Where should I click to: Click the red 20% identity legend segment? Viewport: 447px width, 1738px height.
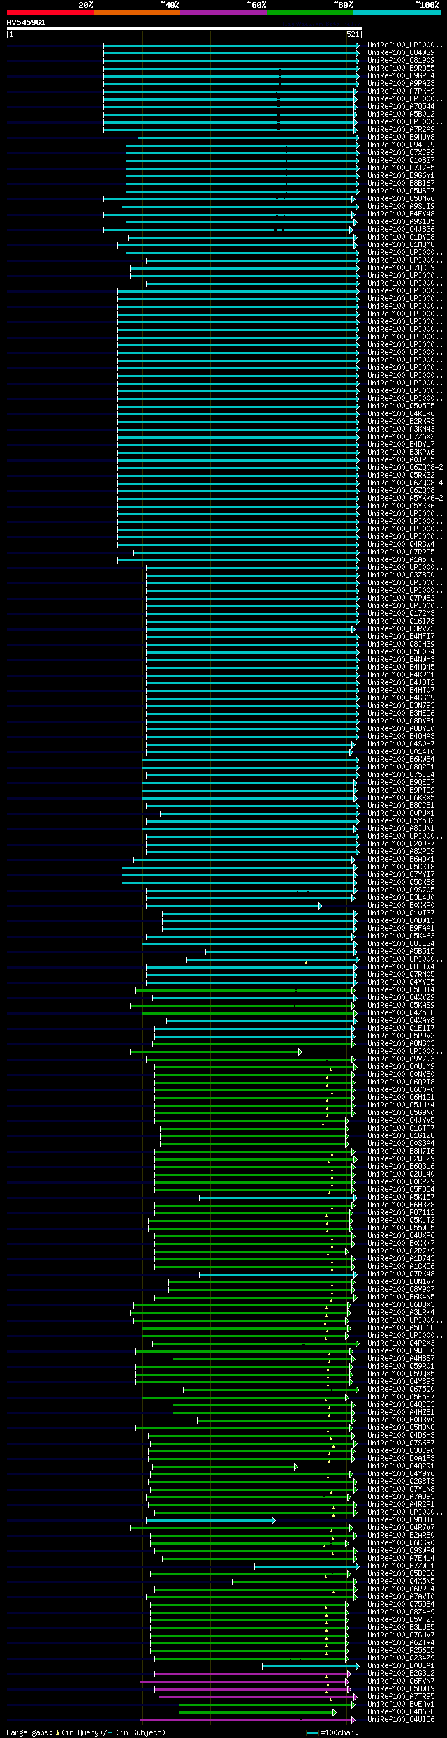[50, 13]
